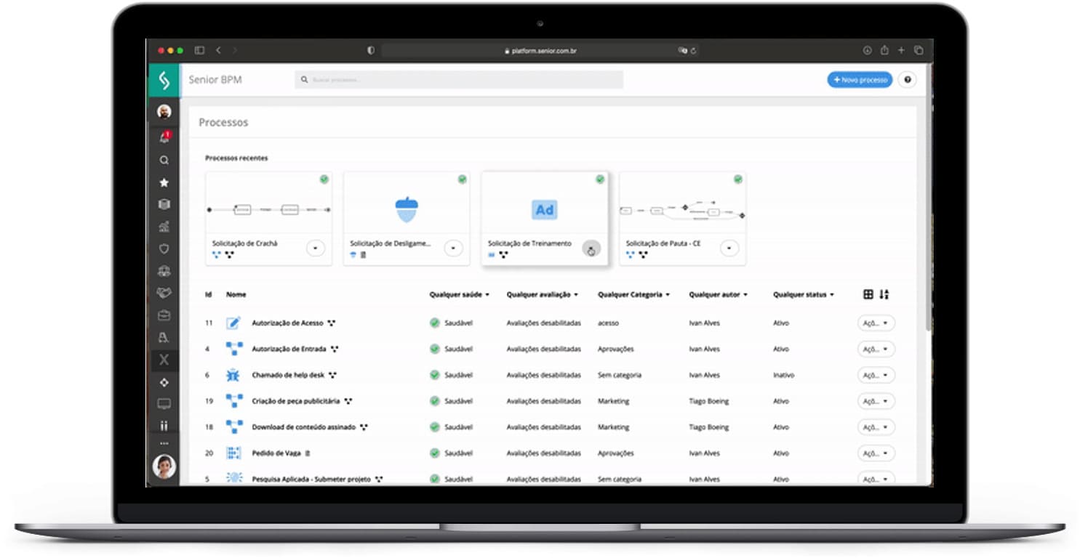1080x558 pixels.
Task: Open the Criação de peça publicitária process
Action: [x=295, y=401]
